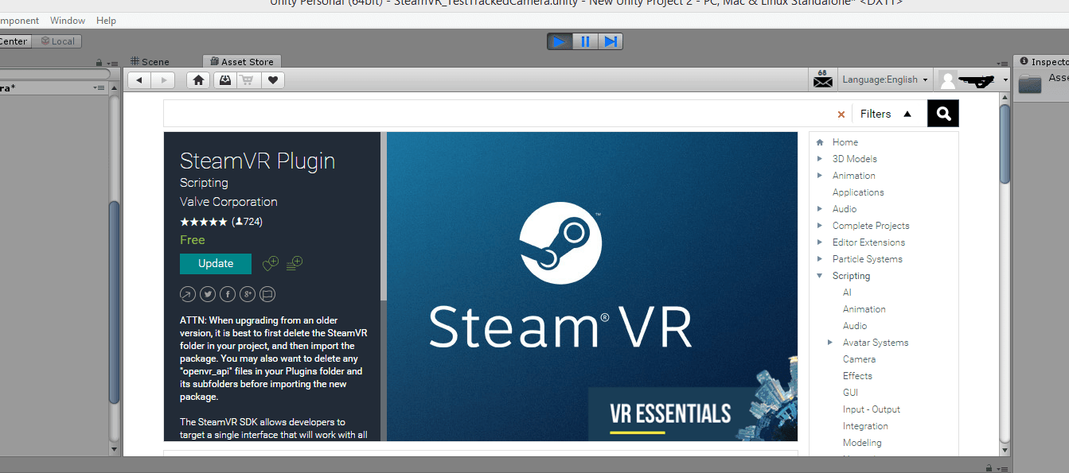The image size is (1069, 473).
Task: Go forward with the Asset Store forward arrow
Action: 163,79
